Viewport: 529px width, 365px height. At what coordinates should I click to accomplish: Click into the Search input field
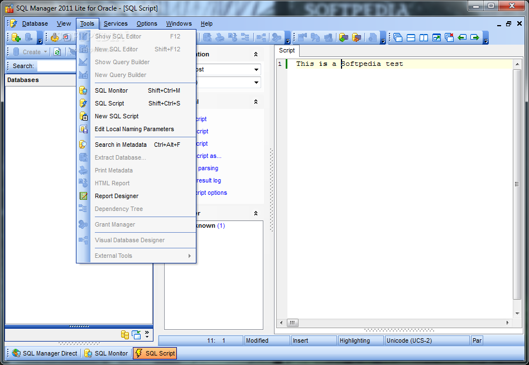57,66
